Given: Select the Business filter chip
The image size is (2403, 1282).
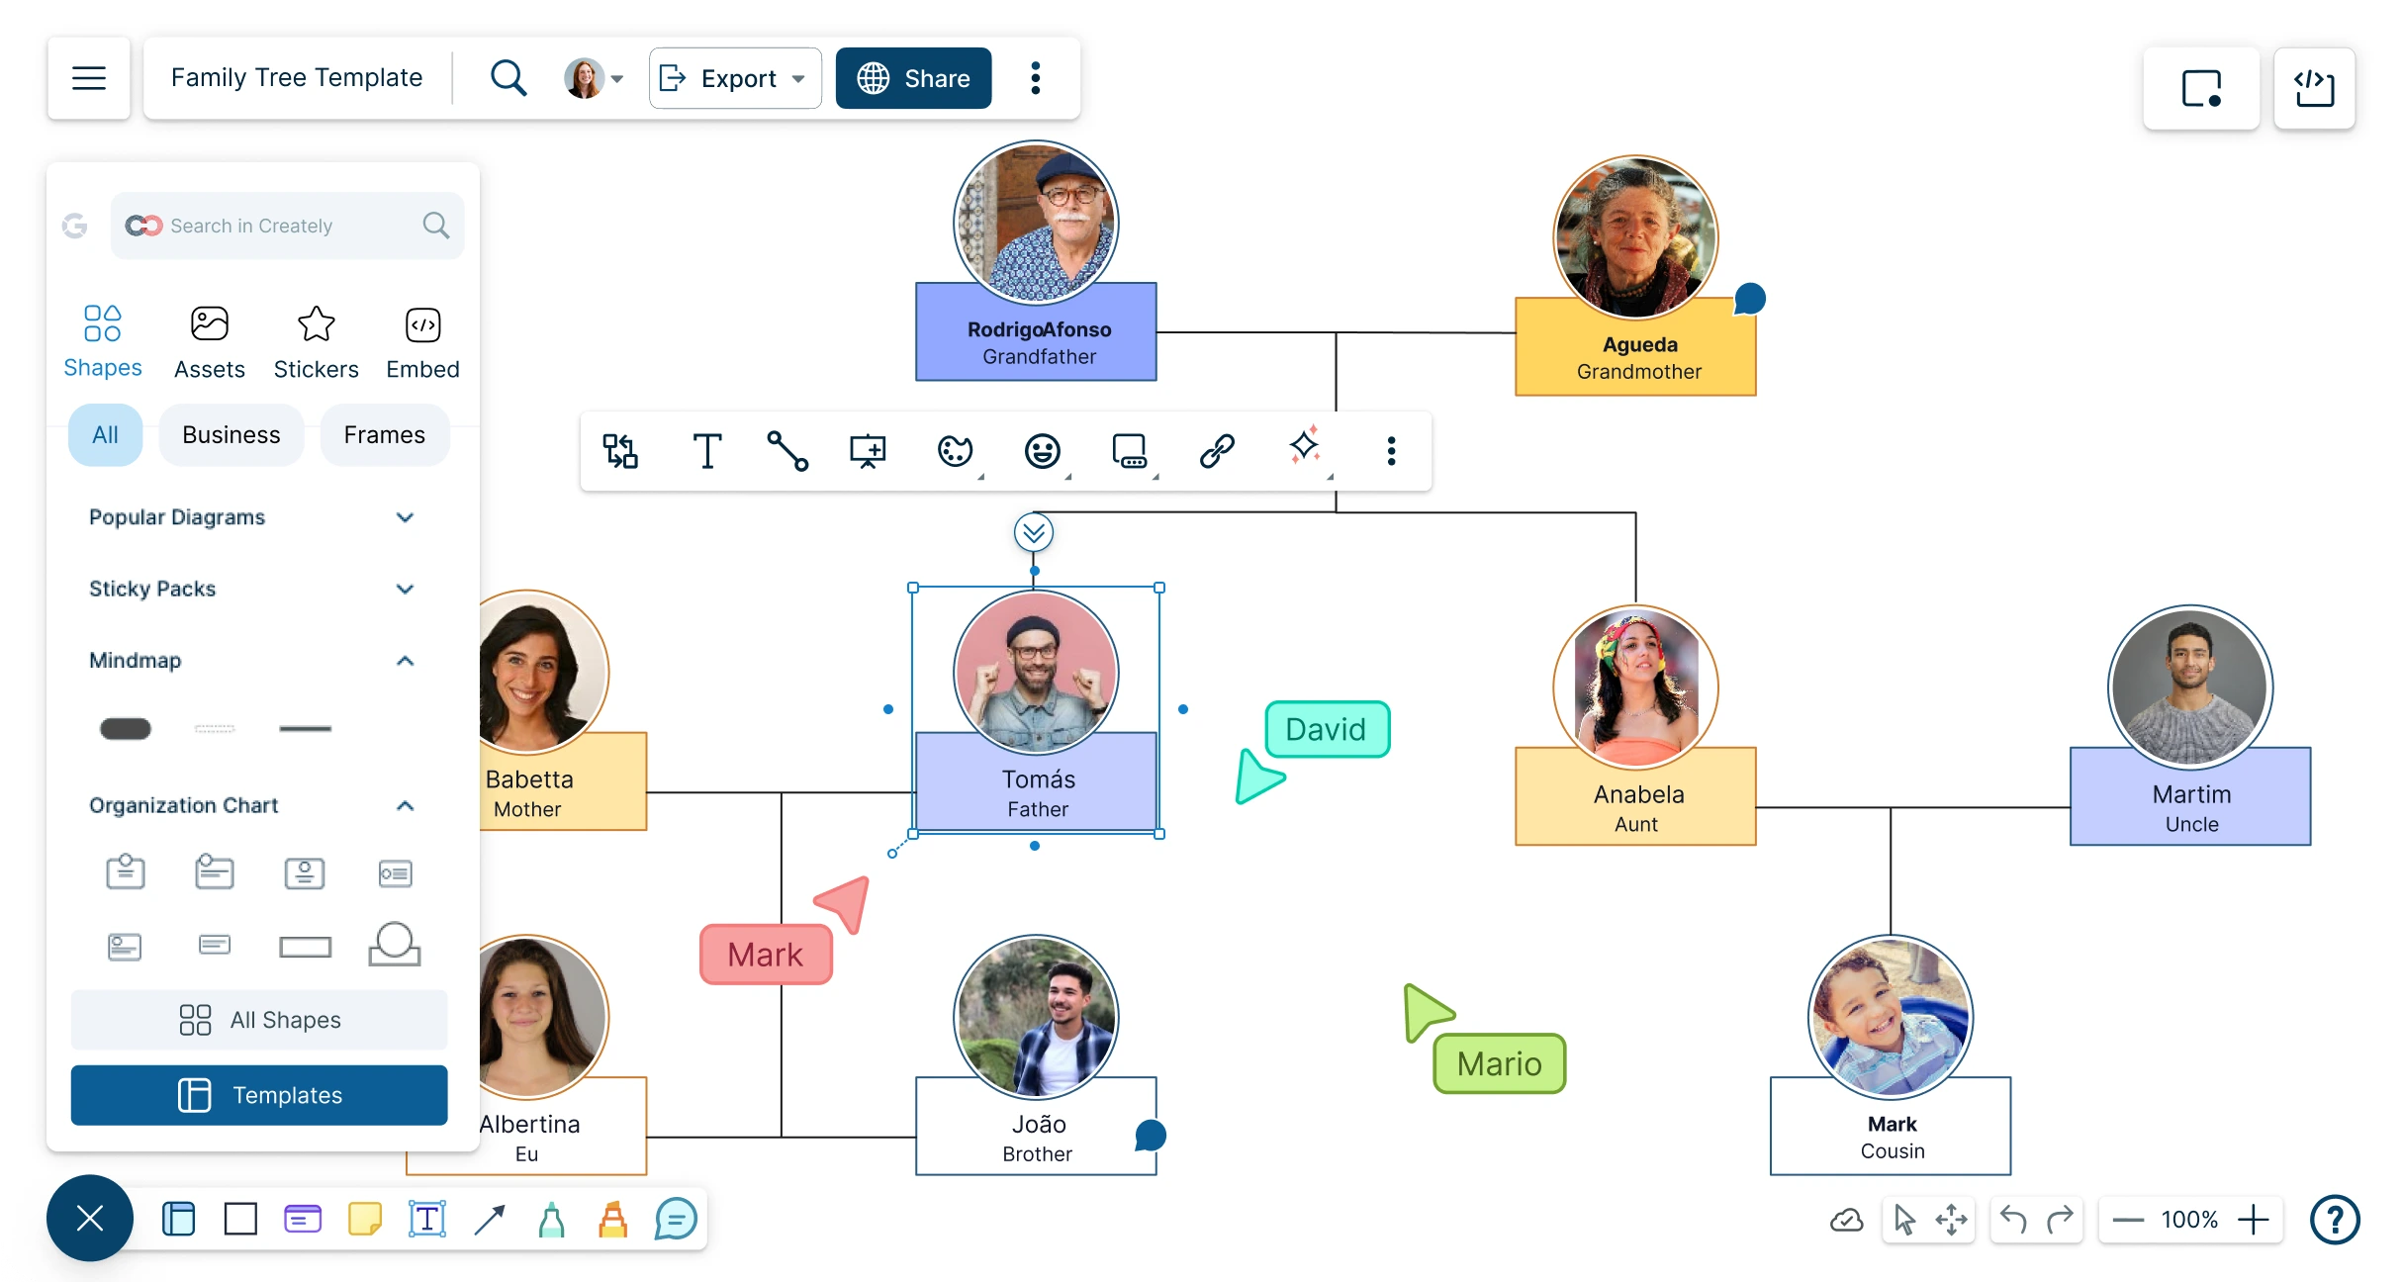Looking at the screenshot, I should click(231, 435).
